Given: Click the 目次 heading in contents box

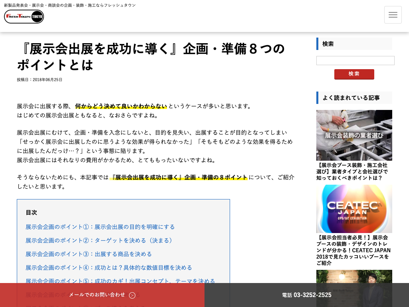Looking at the screenshot, I should coord(31,213).
